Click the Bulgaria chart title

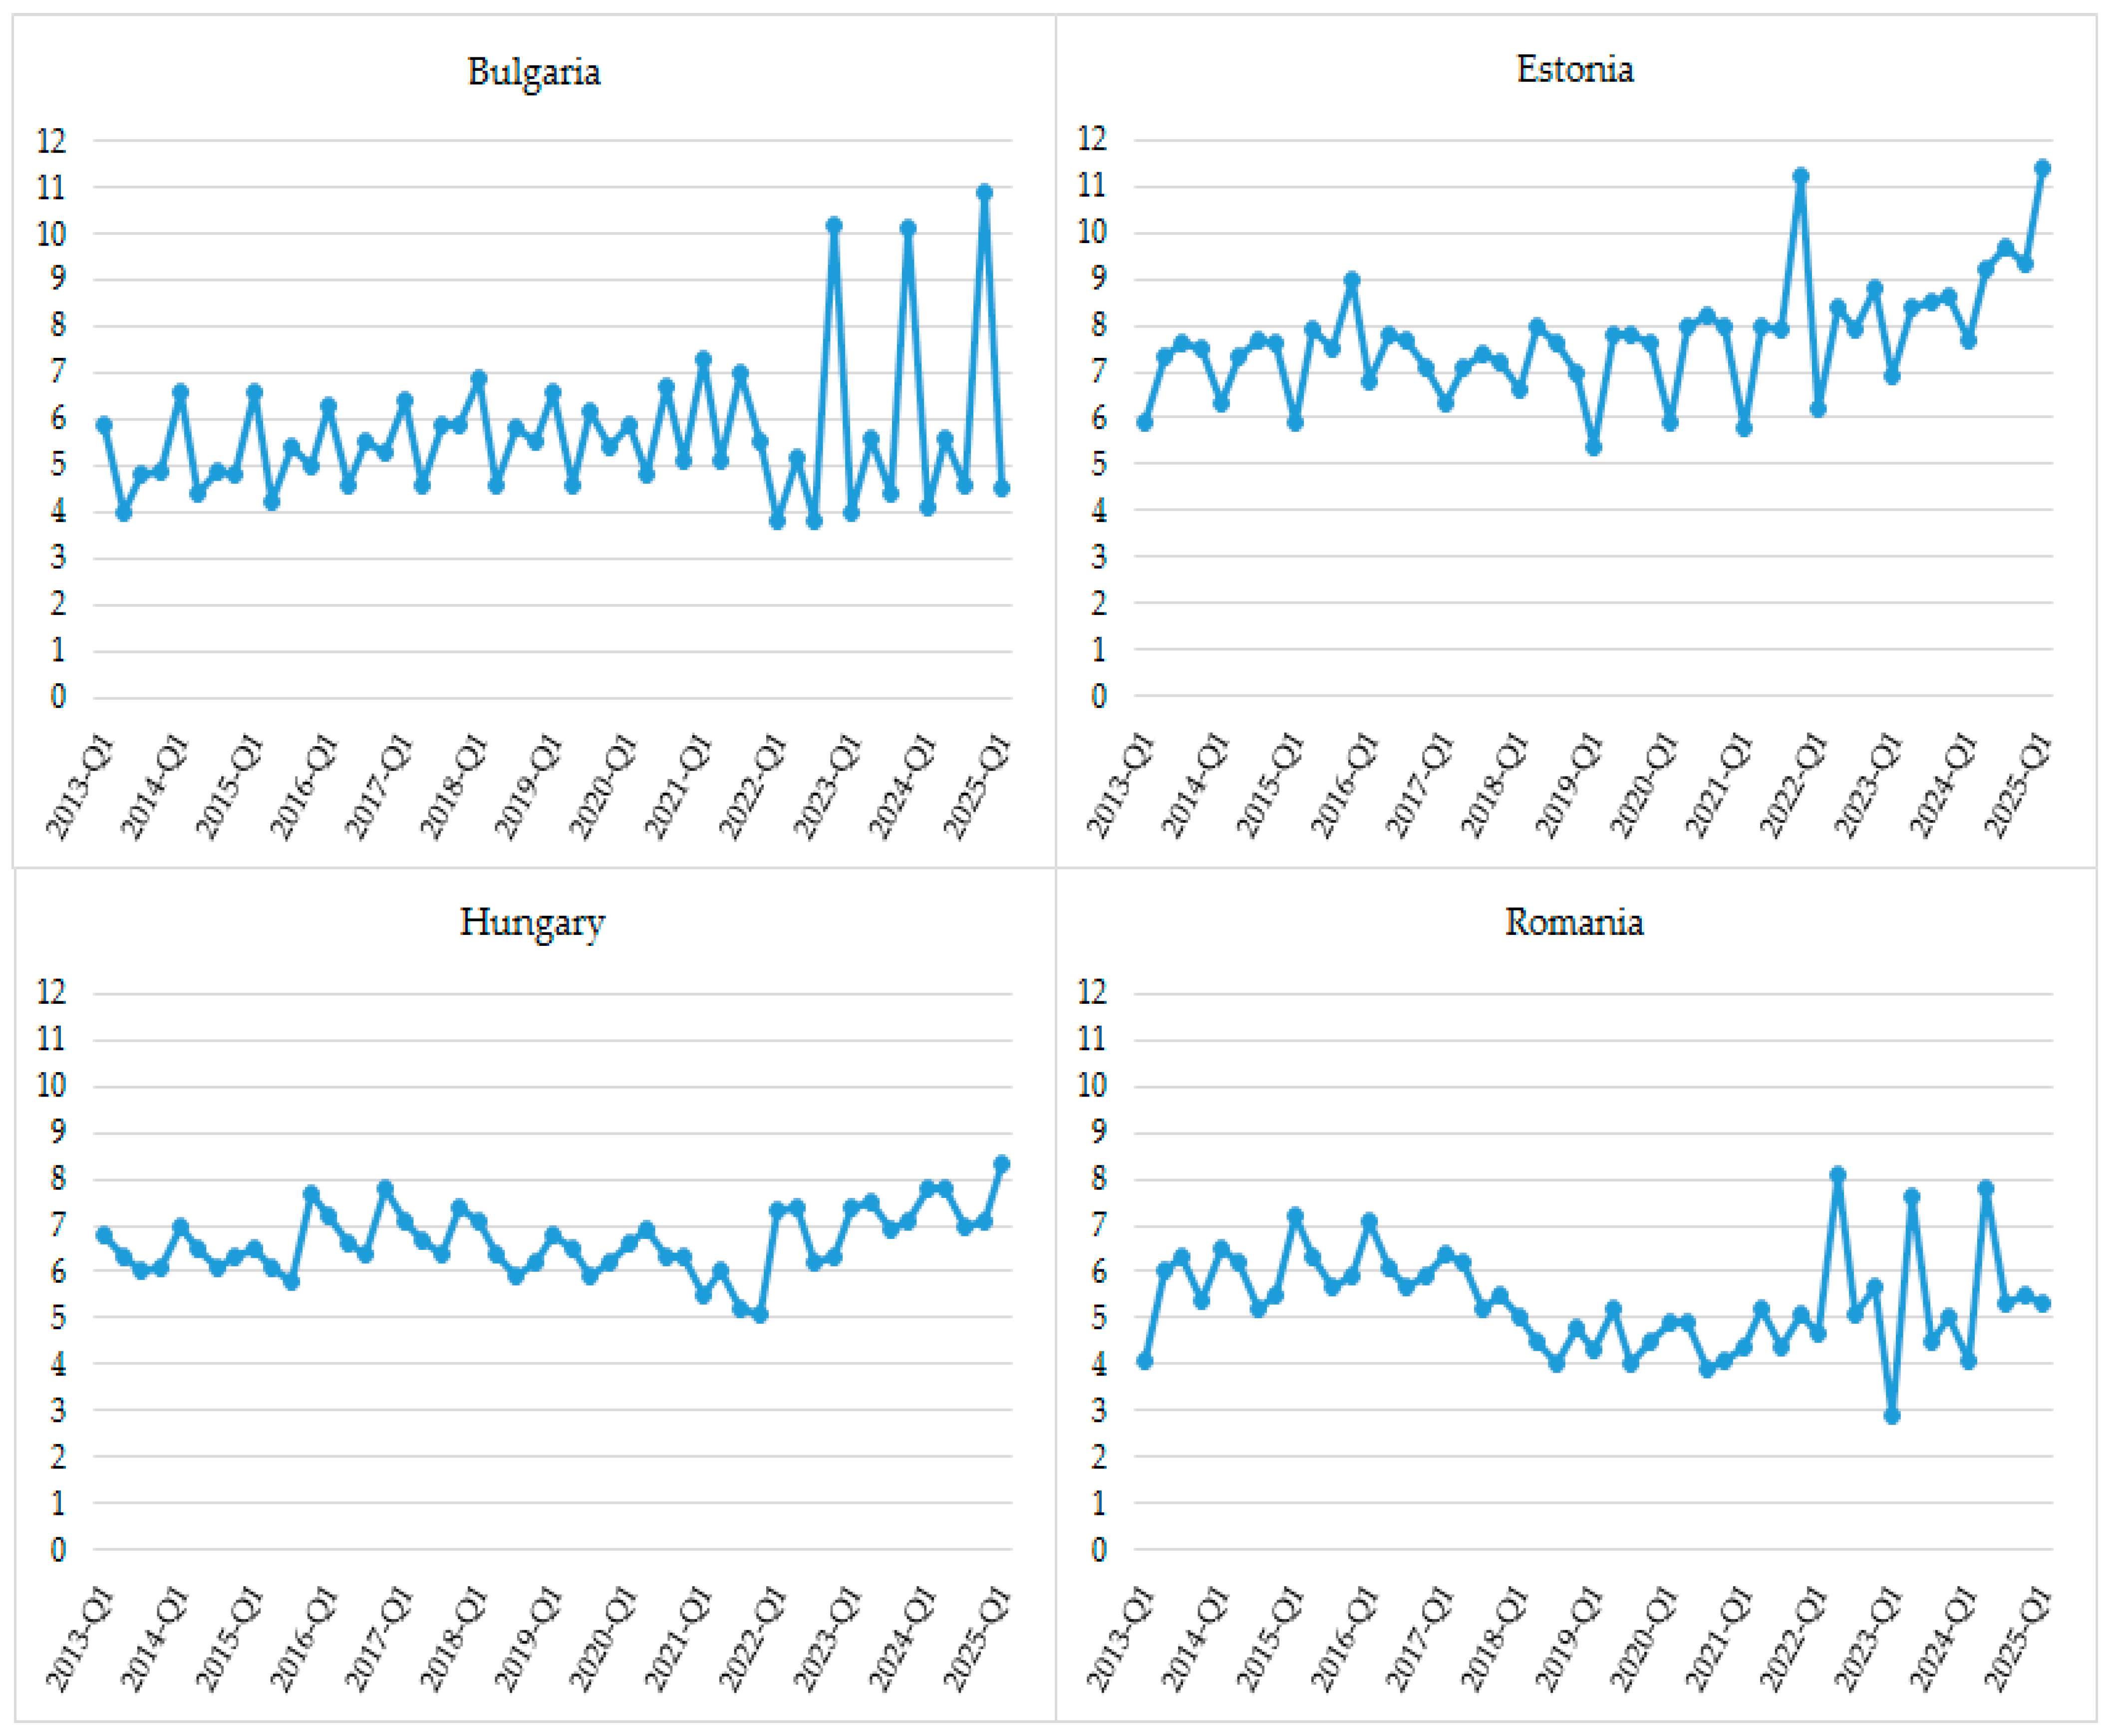point(533,72)
